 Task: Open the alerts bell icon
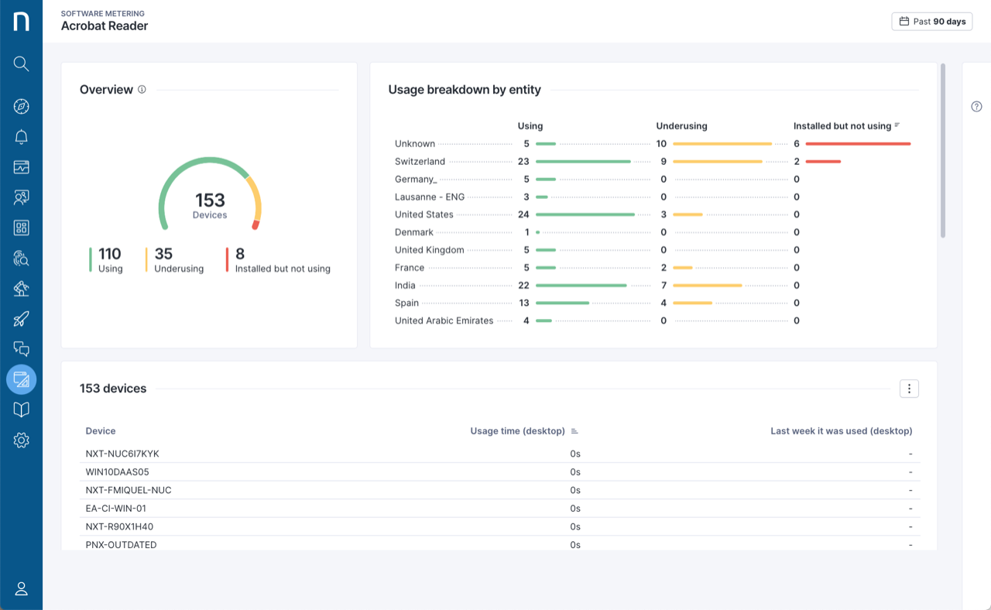[x=21, y=137]
